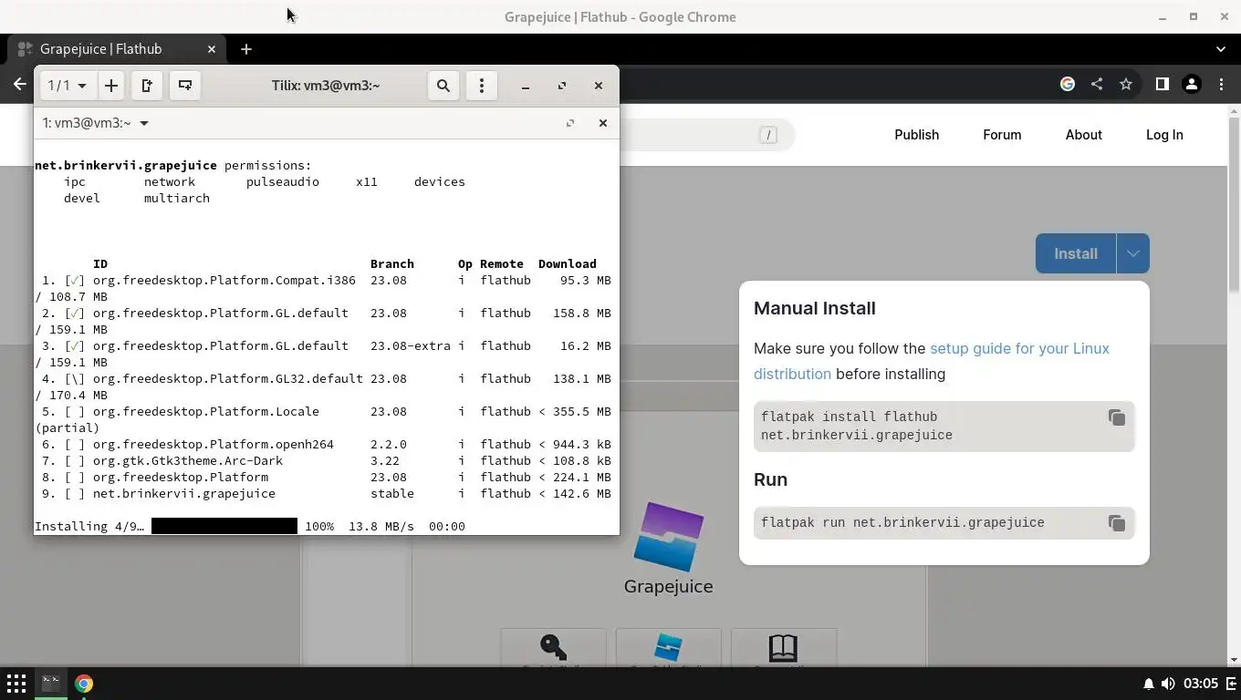Close the Grapejuice | Flathub tab
The height and width of the screenshot is (700, 1241).
(212, 49)
